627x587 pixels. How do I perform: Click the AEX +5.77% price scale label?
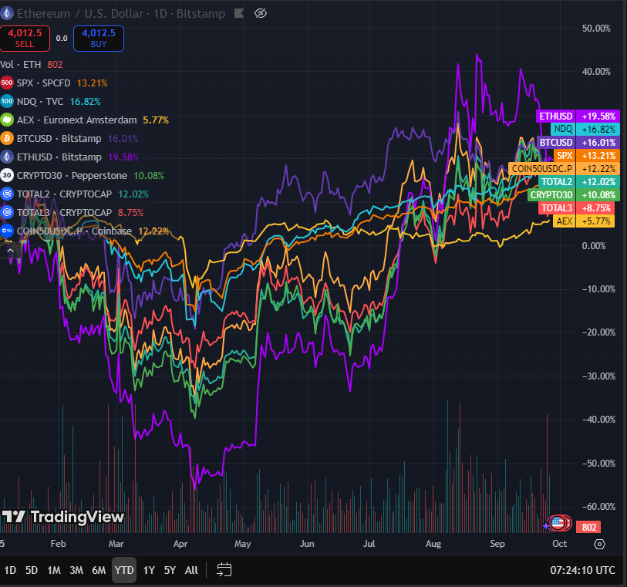[x=584, y=221]
